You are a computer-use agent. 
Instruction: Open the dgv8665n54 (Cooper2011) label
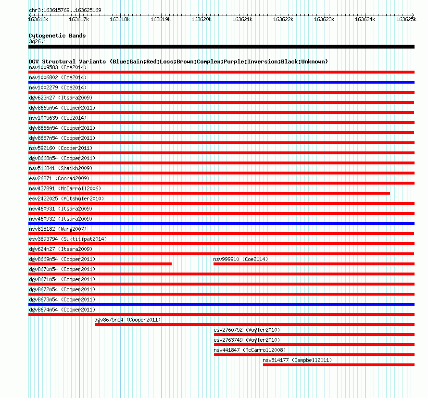coord(62,108)
